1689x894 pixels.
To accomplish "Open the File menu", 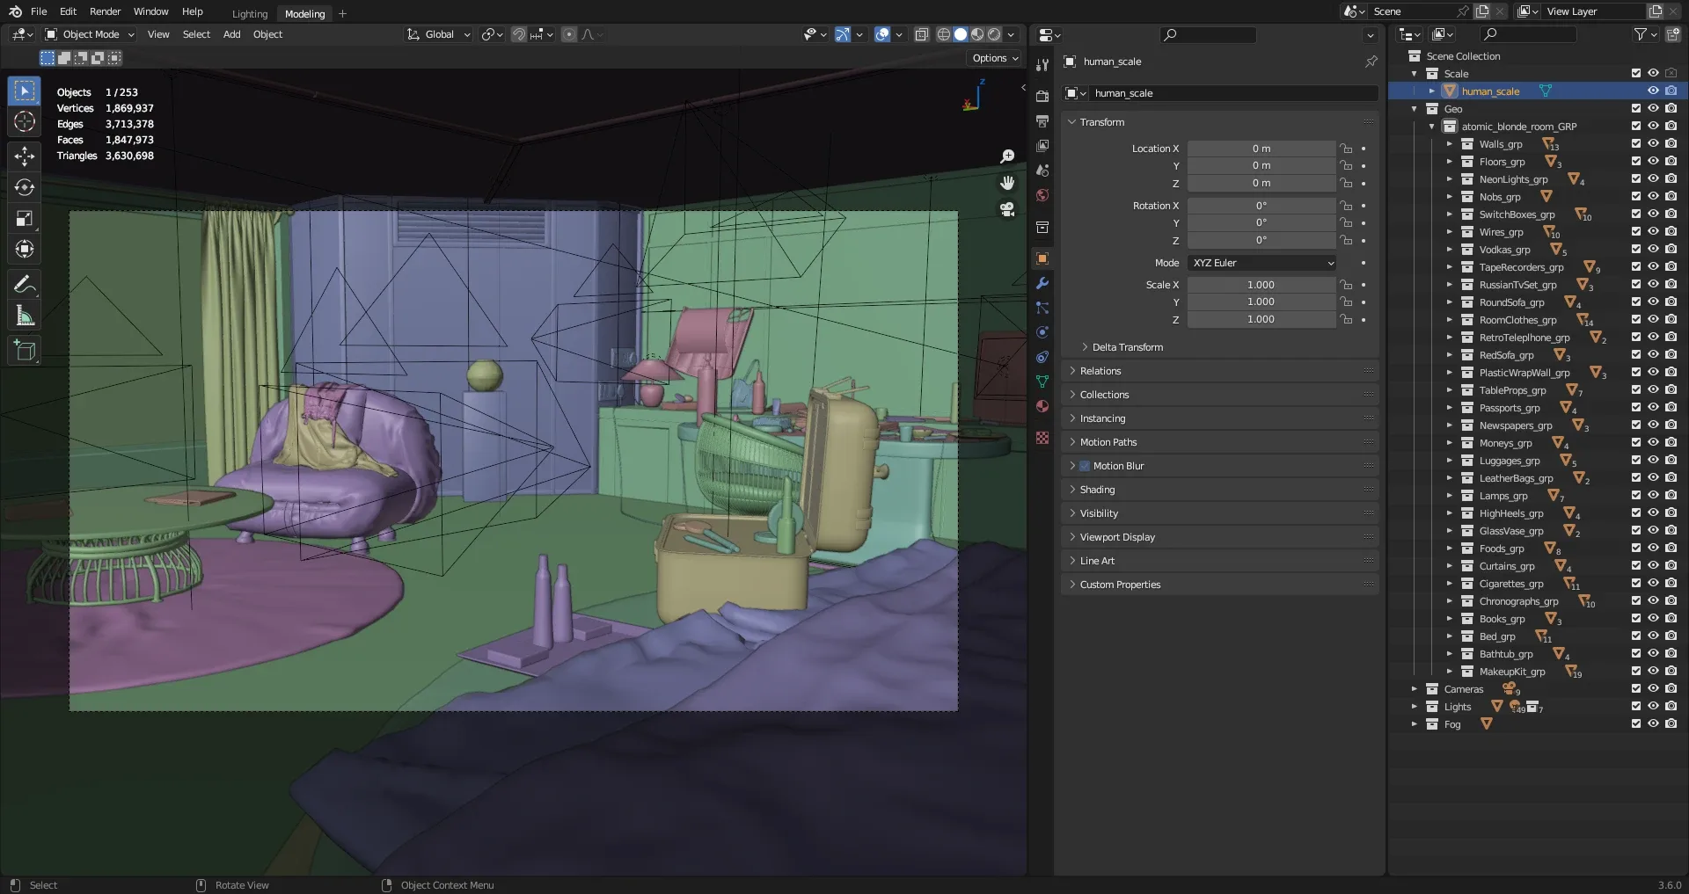I will 39,11.
